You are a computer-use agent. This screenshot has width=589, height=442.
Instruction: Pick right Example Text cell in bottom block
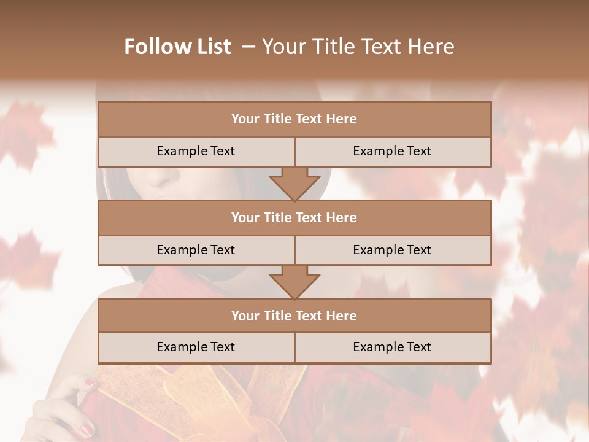click(392, 347)
